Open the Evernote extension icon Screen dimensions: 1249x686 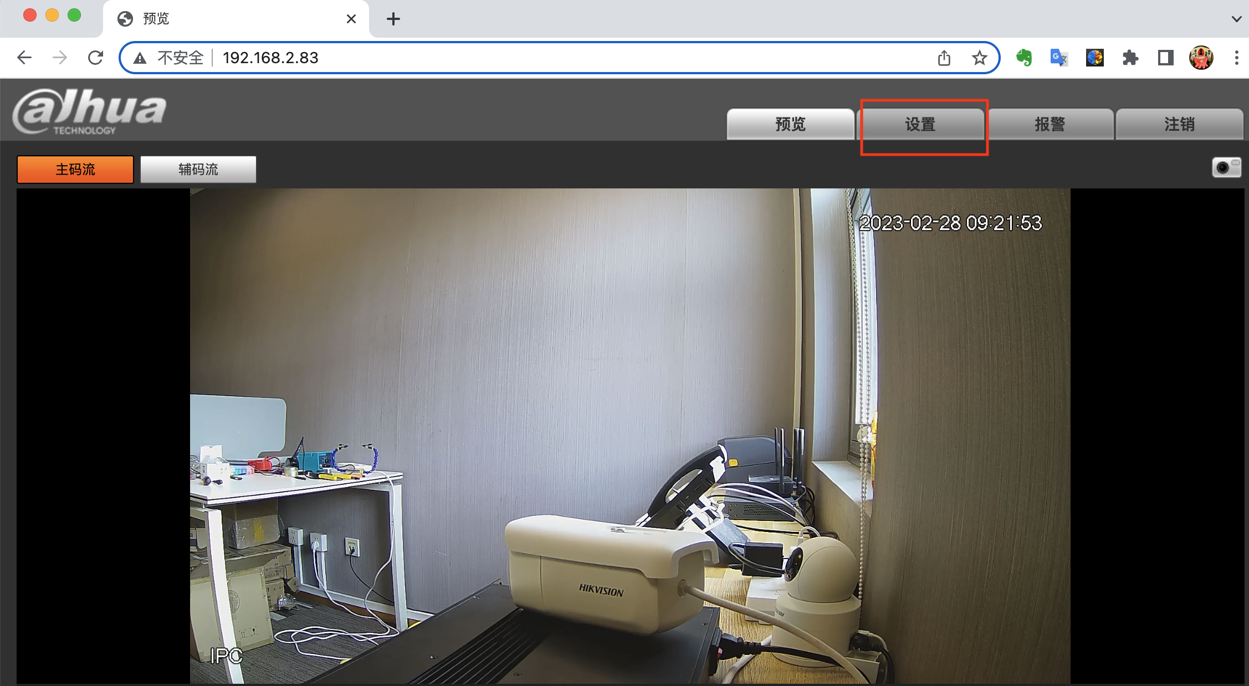[x=1024, y=58]
